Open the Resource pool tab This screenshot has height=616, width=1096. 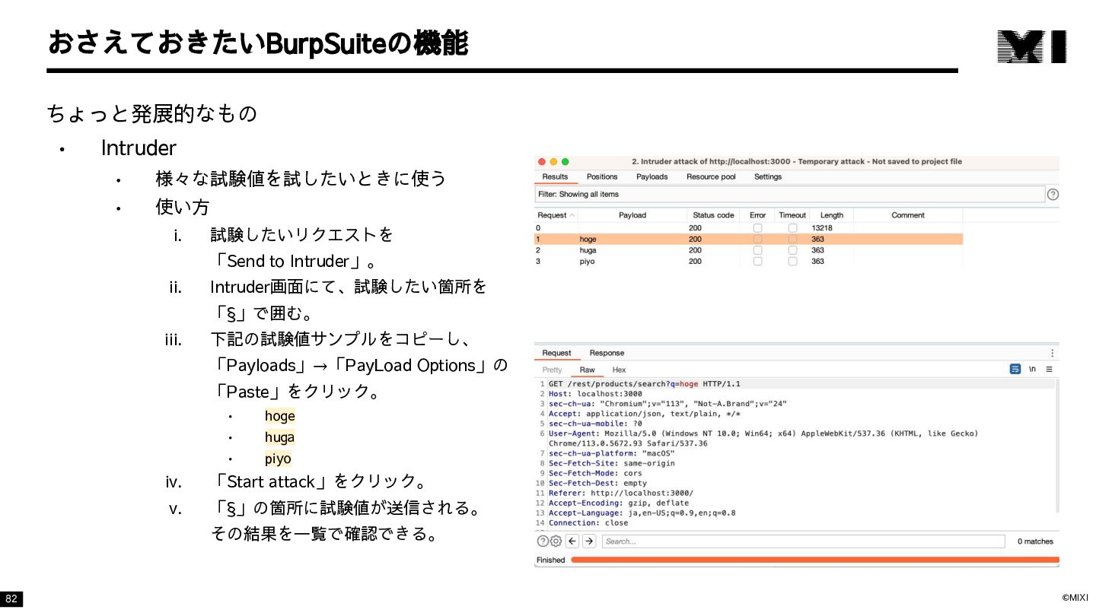pos(711,176)
